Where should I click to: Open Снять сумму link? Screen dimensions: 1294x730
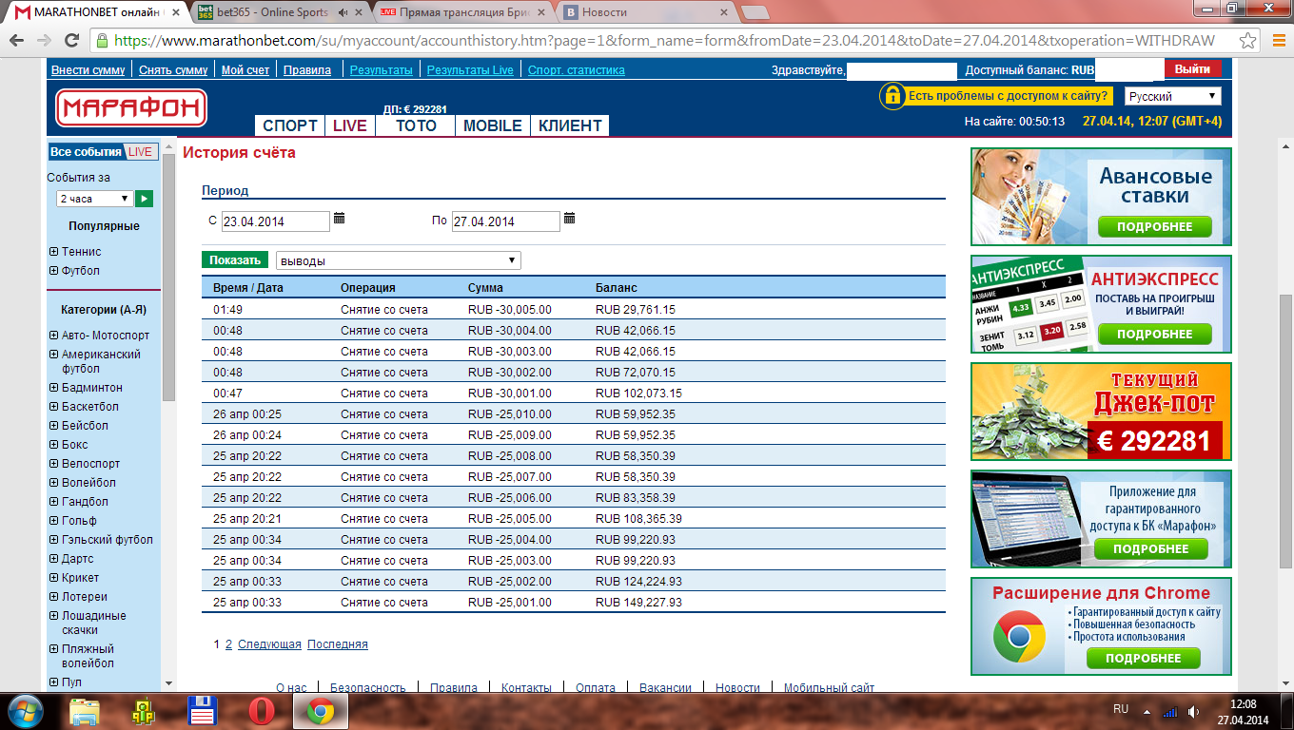pyautogui.click(x=173, y=70)
